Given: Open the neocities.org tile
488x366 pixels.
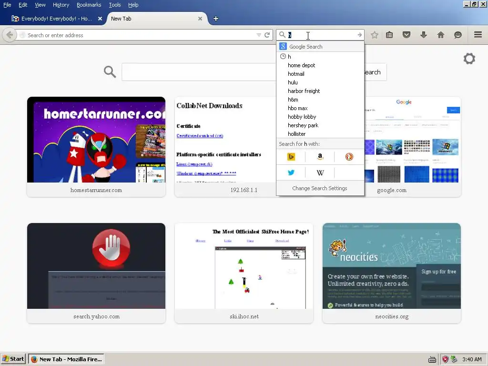Looking at the screenshot, I should click(392, 273).
